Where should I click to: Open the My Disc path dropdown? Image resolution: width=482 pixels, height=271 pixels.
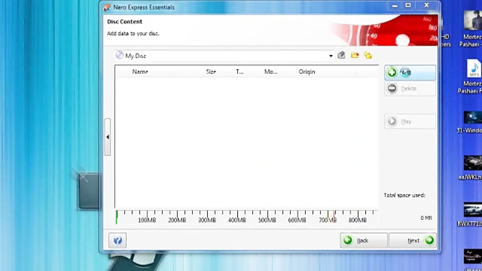[331, 56]
